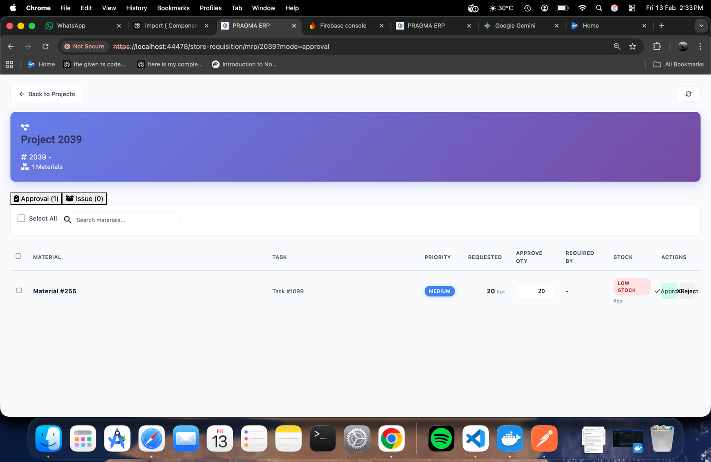Switch to the Issue (0) tab
Screen dimensions: 711x462
(x=84, y=199)
